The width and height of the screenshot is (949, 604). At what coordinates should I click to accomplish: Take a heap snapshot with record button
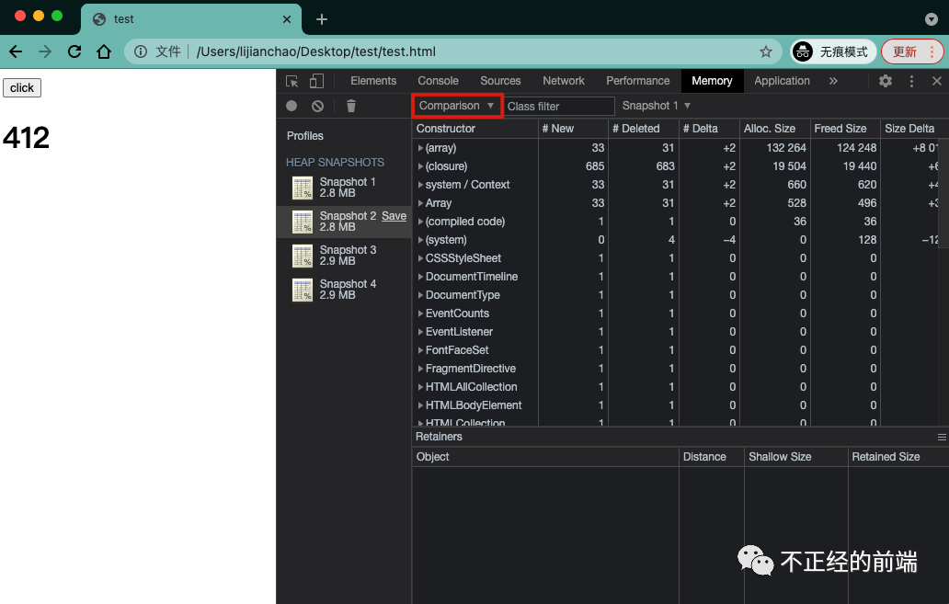[292, 106]
